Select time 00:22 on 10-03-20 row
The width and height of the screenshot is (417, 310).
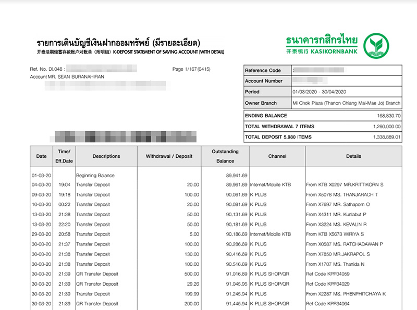(x=64, y=204)
